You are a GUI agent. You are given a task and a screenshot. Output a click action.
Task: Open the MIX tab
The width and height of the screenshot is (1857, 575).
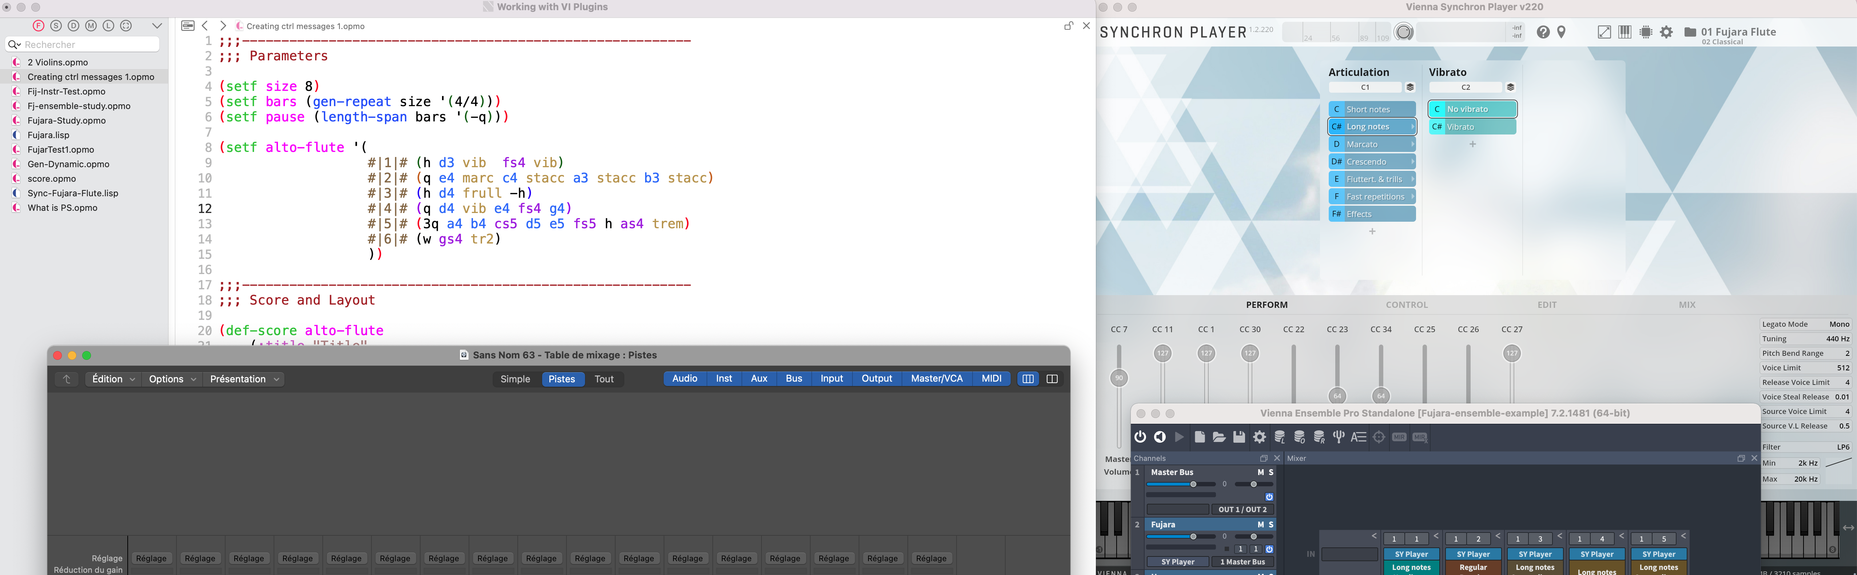1687,305
